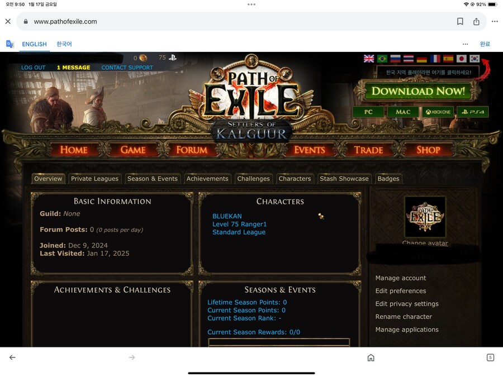Click the South Korean flag icon
The image size is (503, 377).
tap(474, 59)
